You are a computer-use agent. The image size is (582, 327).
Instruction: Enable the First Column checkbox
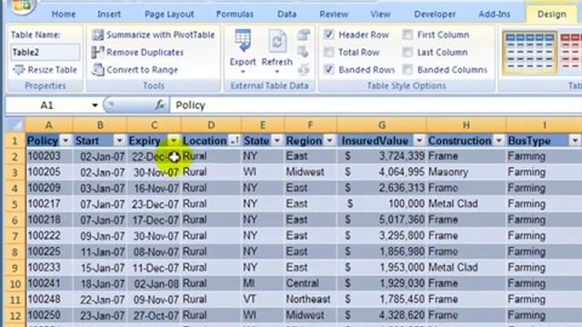click(407, 35)
